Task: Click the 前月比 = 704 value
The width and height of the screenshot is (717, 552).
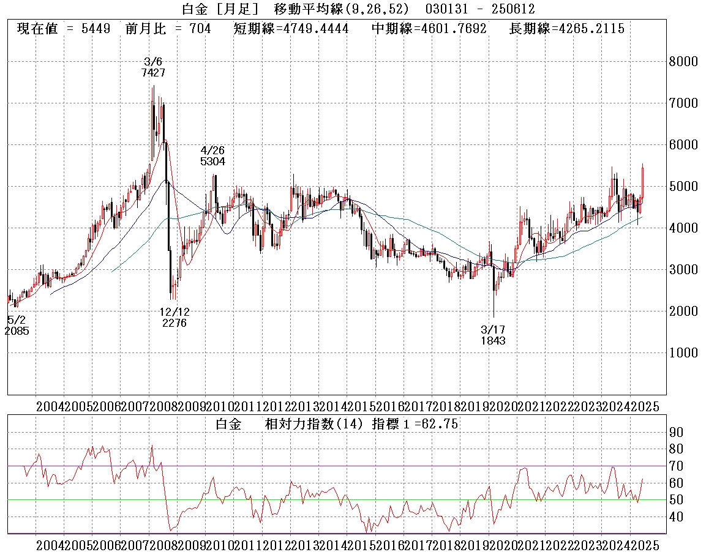Action: point(168,29)
